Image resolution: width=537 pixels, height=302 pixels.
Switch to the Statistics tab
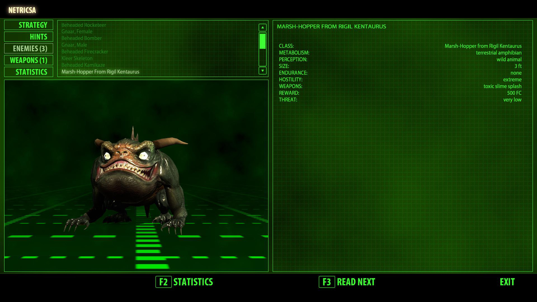point(29,72)
